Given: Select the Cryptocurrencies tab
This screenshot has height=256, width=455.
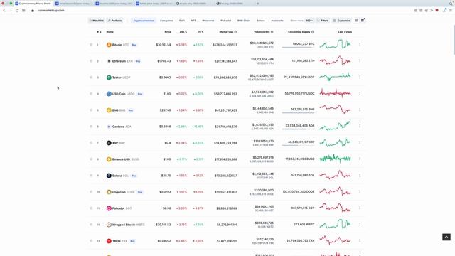Looking at the screenshot, I should tap(144, 21).
